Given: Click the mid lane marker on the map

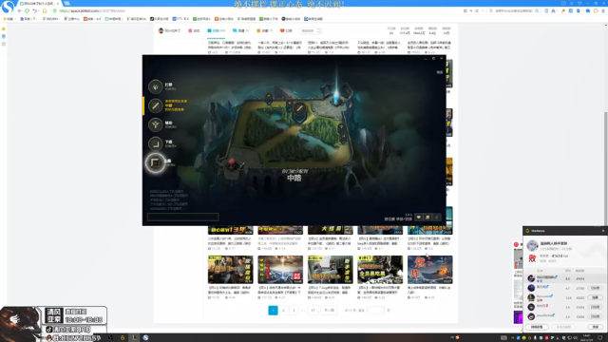Looking at the screenshot, I should pyautogui.click(x=299, y=109).
